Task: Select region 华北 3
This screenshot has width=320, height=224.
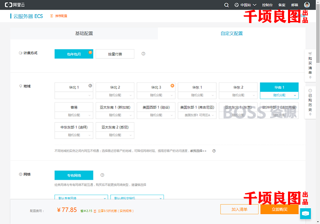Action: point(156,87)
